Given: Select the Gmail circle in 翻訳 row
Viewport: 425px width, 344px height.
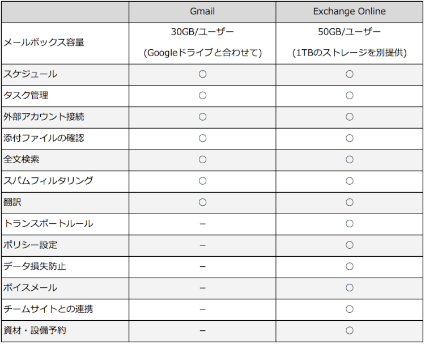Looking at the screenshot, I should (202, 202).
